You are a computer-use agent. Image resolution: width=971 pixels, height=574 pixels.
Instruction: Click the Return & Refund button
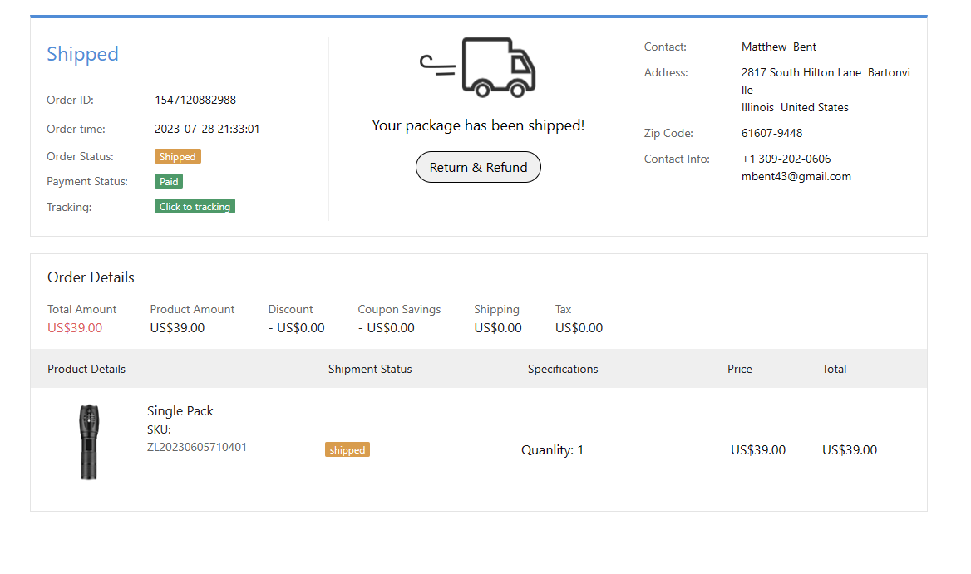(478, 167)
